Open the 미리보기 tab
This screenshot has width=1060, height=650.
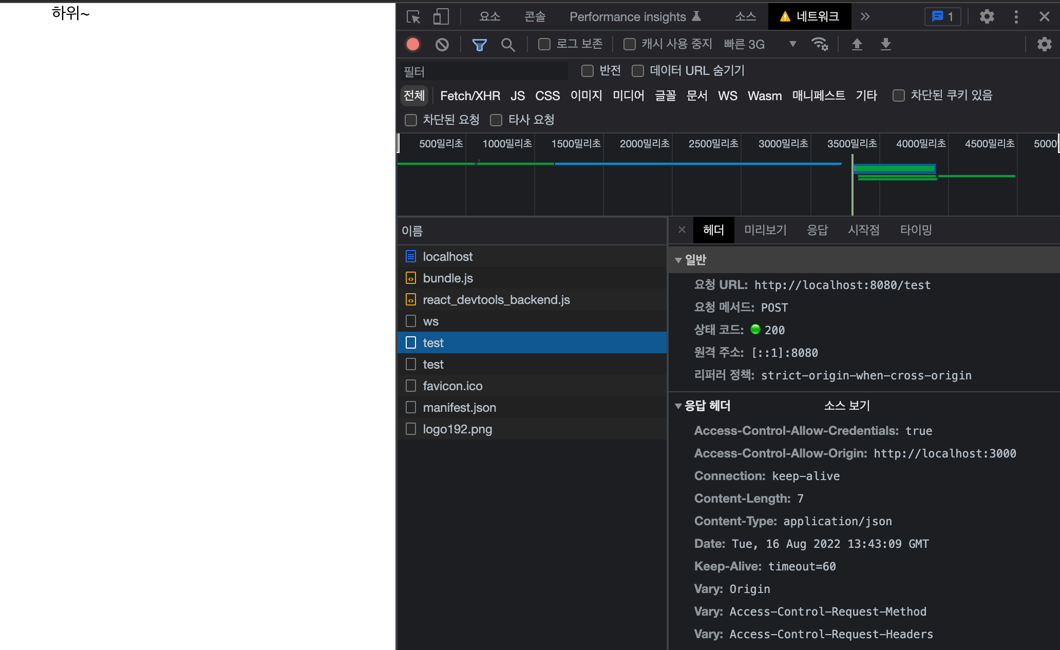pos(765,230)
